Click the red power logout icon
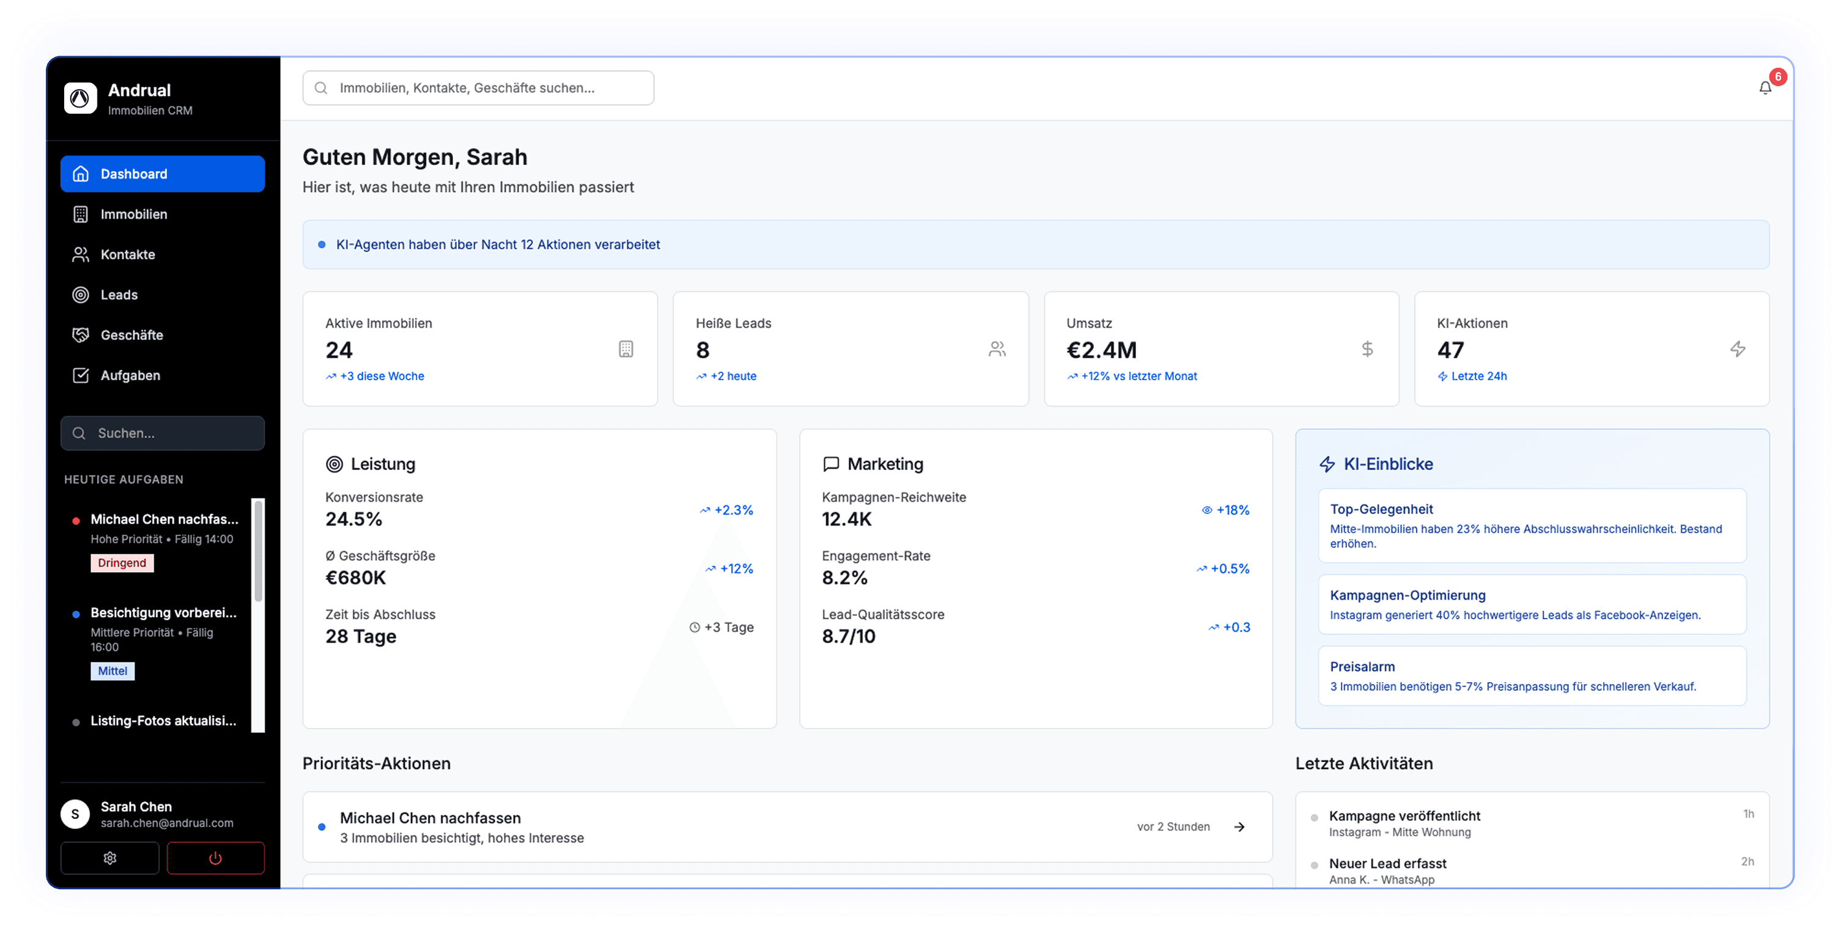Screen dimensions: 1841x926 215,858
